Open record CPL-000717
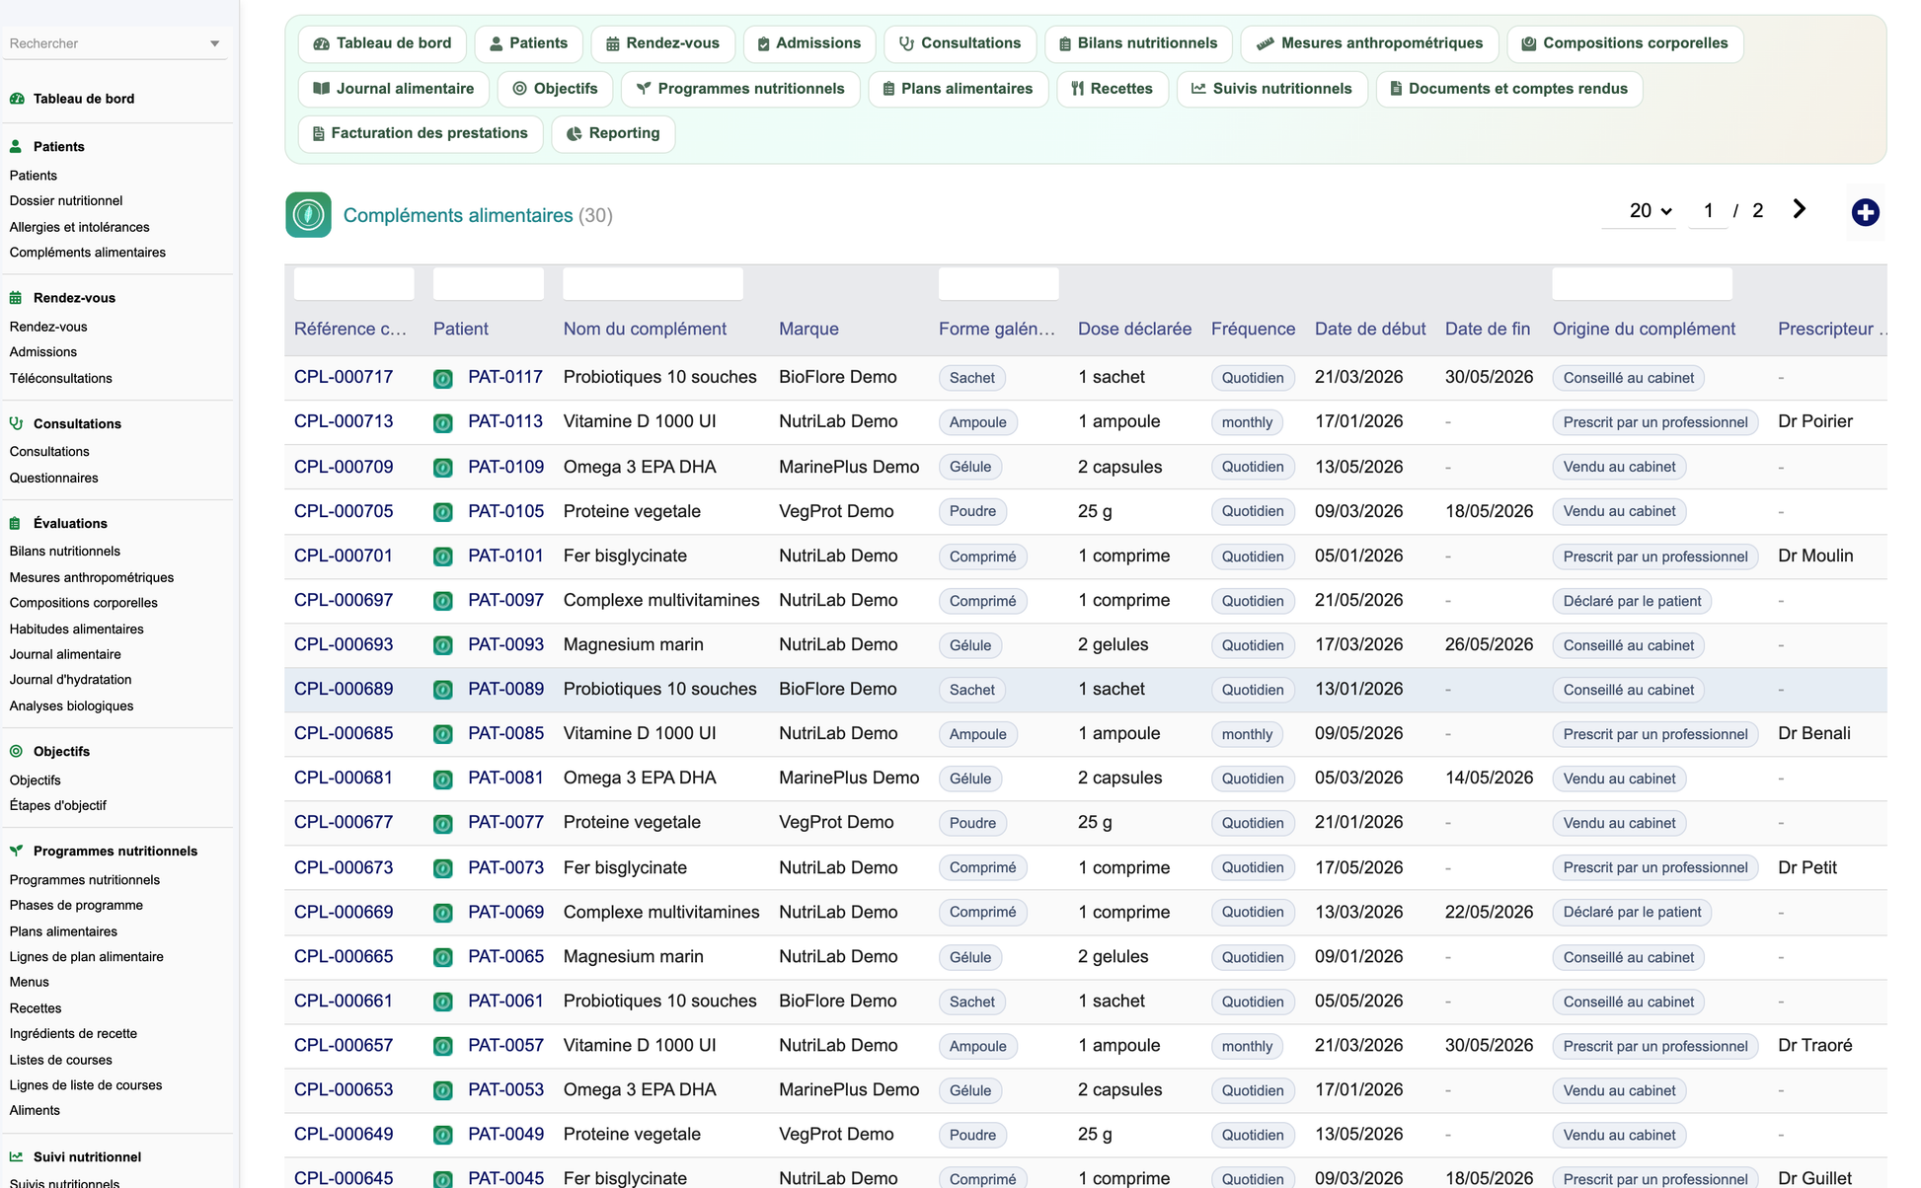The image size is (1921, 1188). pyautogui.click(x=344, y=377)
